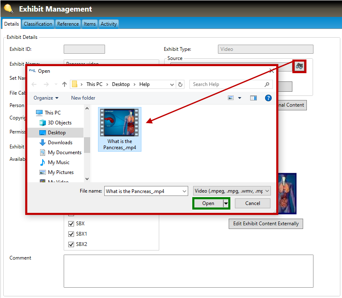The height and width of the screenshot is (298, 342).
Task: Click the Refresh folder icon
Action: click(180, 84)
